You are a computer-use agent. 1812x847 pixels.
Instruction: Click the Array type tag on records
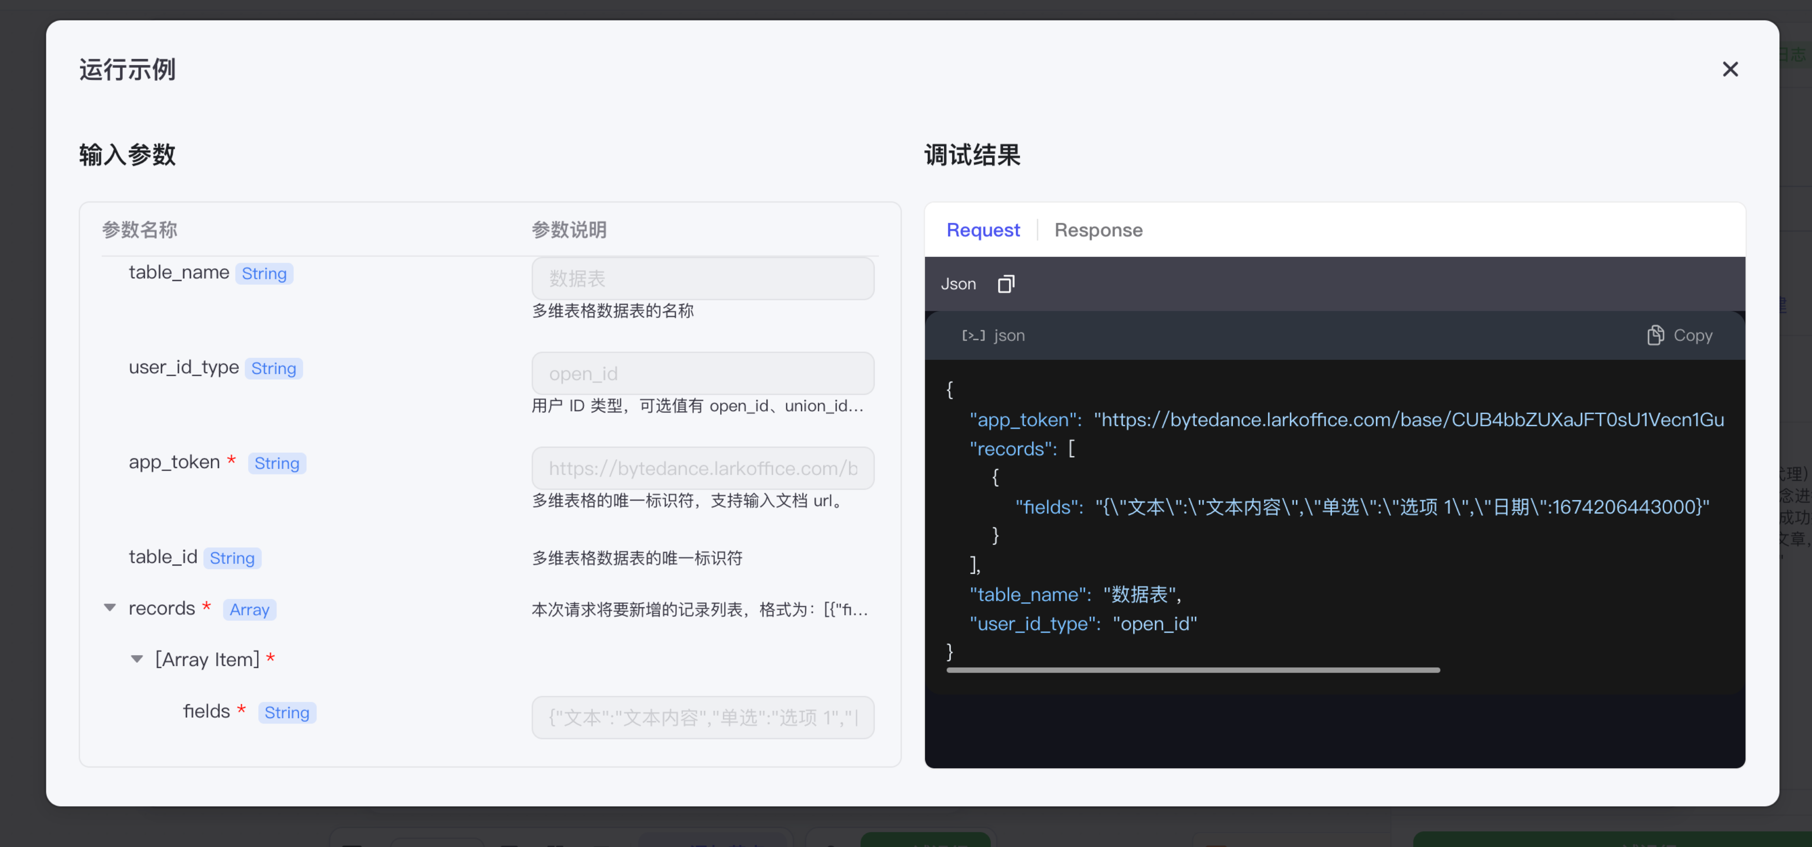click(x=249, y=610)
